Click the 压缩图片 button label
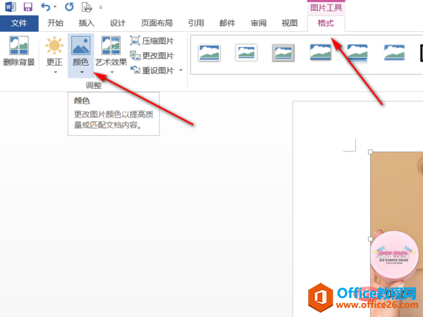 pyautogui.click(x=158, y=41)
